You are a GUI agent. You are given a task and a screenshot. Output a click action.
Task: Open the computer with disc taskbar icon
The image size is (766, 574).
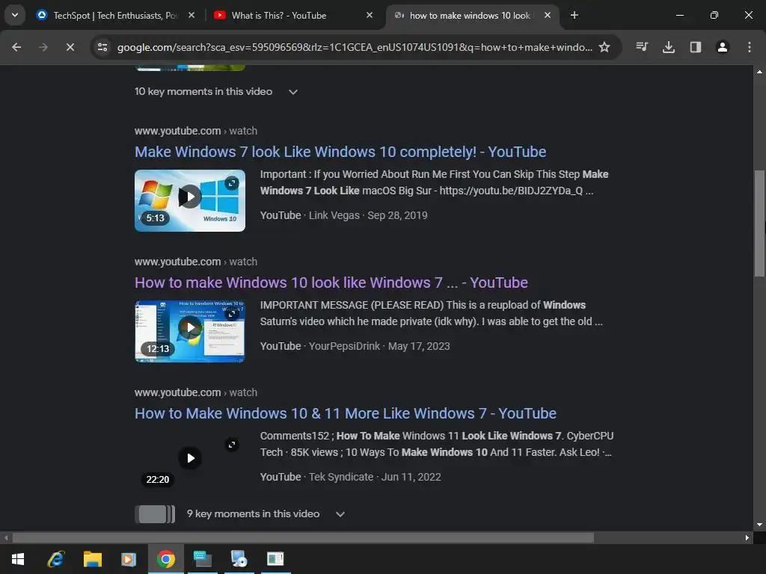click(239, 559)
